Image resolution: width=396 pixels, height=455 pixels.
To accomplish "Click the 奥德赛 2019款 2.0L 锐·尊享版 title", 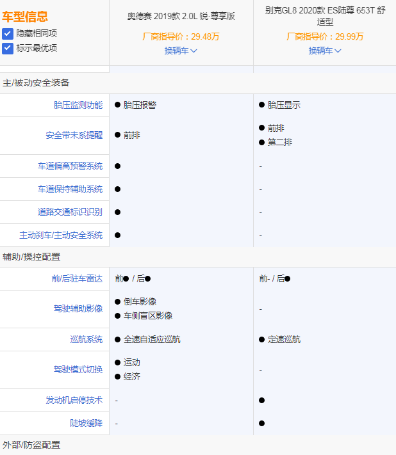I will click(181, 16).
